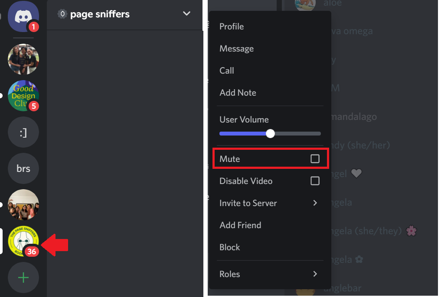Open the page sniffers server icon
Image resolution: width=441 pixels, height=297 pixels.
coord(23,241)
